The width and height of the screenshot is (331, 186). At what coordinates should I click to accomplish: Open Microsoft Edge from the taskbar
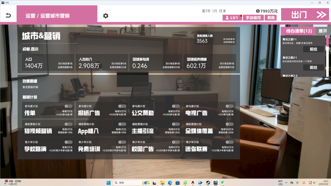(x=170, y=183)
